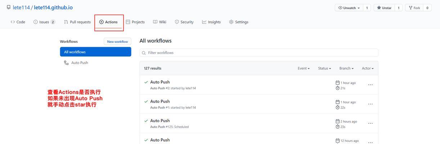Viewport: 440px width, 144px height.
Task: Open the Issues tab
Action: pos(44,22)
